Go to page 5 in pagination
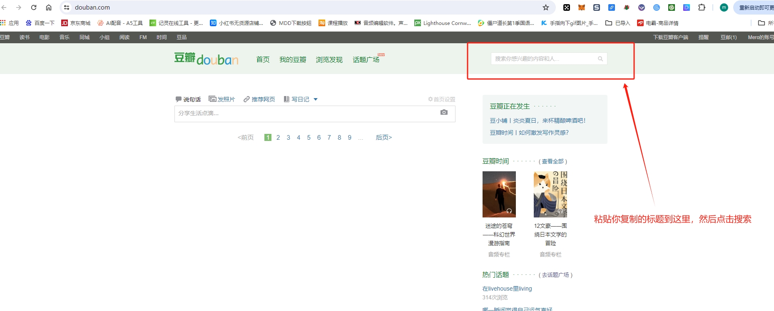Screen dimensions: 774x311 tap(309, 138)
